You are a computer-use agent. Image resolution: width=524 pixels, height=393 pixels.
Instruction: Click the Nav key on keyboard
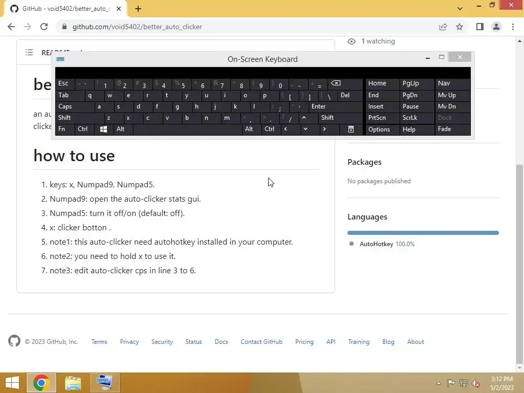tap(452, 83)
